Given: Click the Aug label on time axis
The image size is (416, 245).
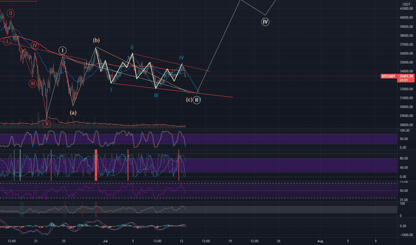Looking at the screenshot, I should tap(320, 241).
